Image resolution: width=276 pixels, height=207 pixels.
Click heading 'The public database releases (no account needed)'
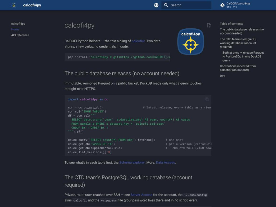click(122, 73)
